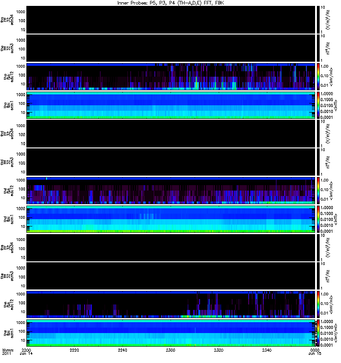Click the '2240' time axis label

pyautogui.click(x=122, y=350)
